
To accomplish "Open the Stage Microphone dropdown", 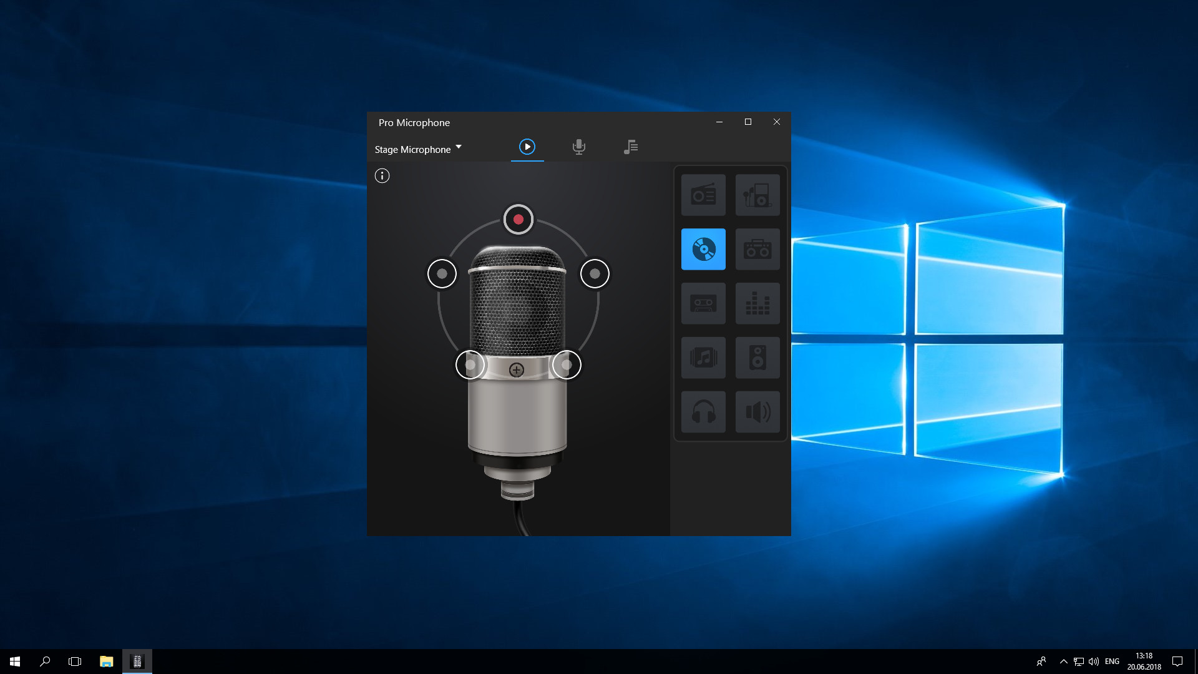I will [419, 149].
